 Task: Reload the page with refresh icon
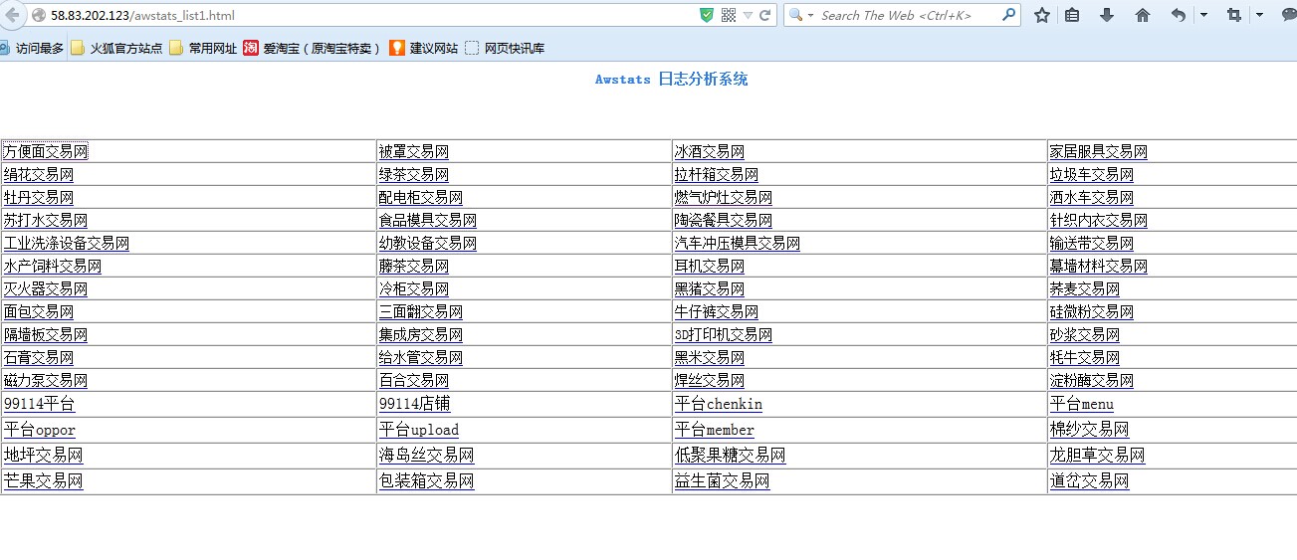(765, 15)
